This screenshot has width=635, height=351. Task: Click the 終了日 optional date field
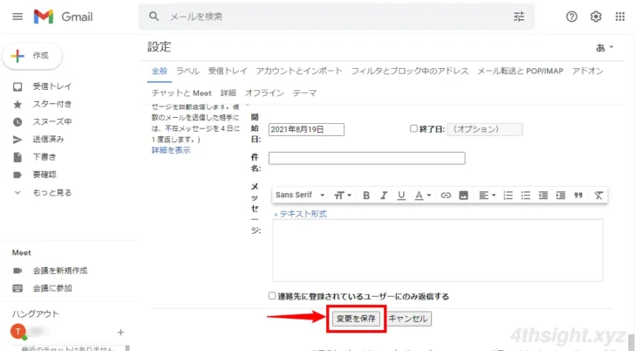coord(485,129)
